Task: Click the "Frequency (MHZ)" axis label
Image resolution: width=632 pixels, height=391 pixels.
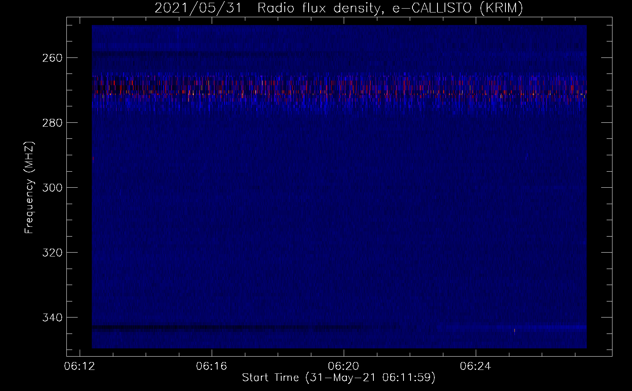Action: pyautogui.click(x=29, y=187)
